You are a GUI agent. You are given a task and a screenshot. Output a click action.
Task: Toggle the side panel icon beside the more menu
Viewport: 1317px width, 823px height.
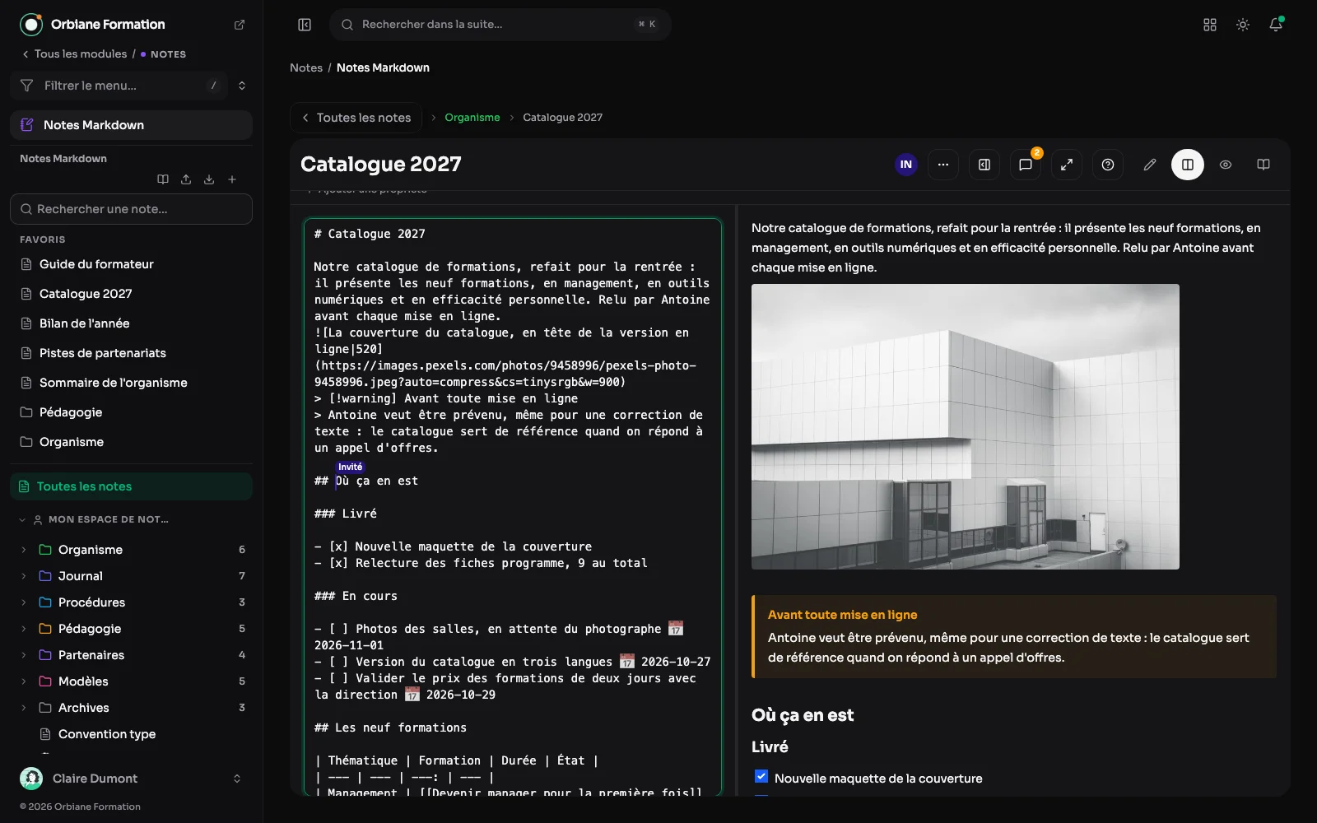click(x=984, y=165)
